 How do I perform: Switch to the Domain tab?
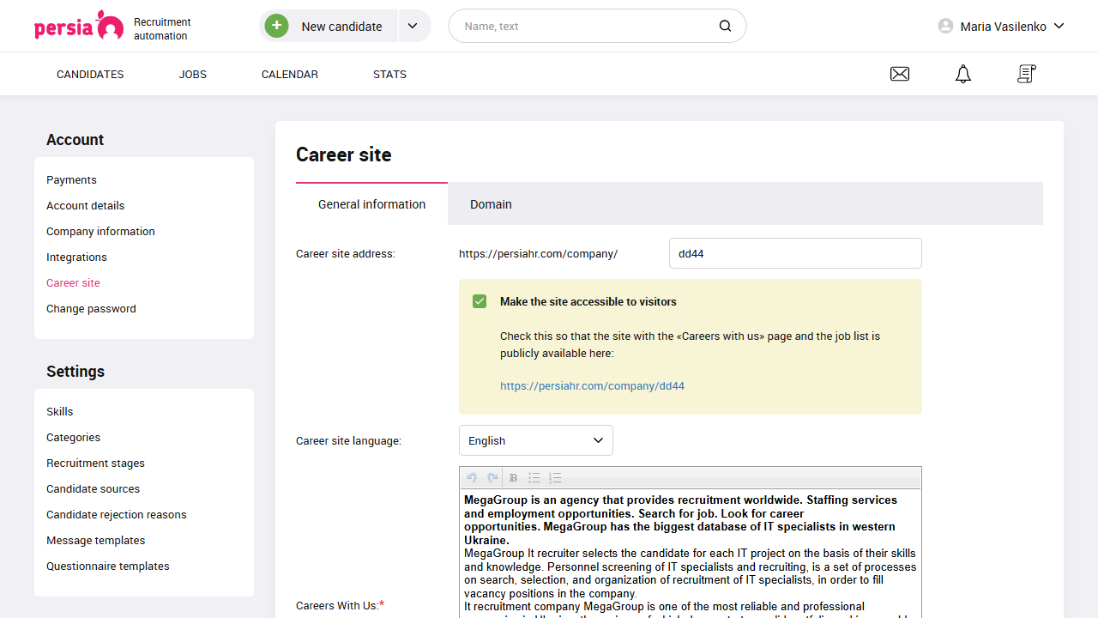(x=491, y=204)
